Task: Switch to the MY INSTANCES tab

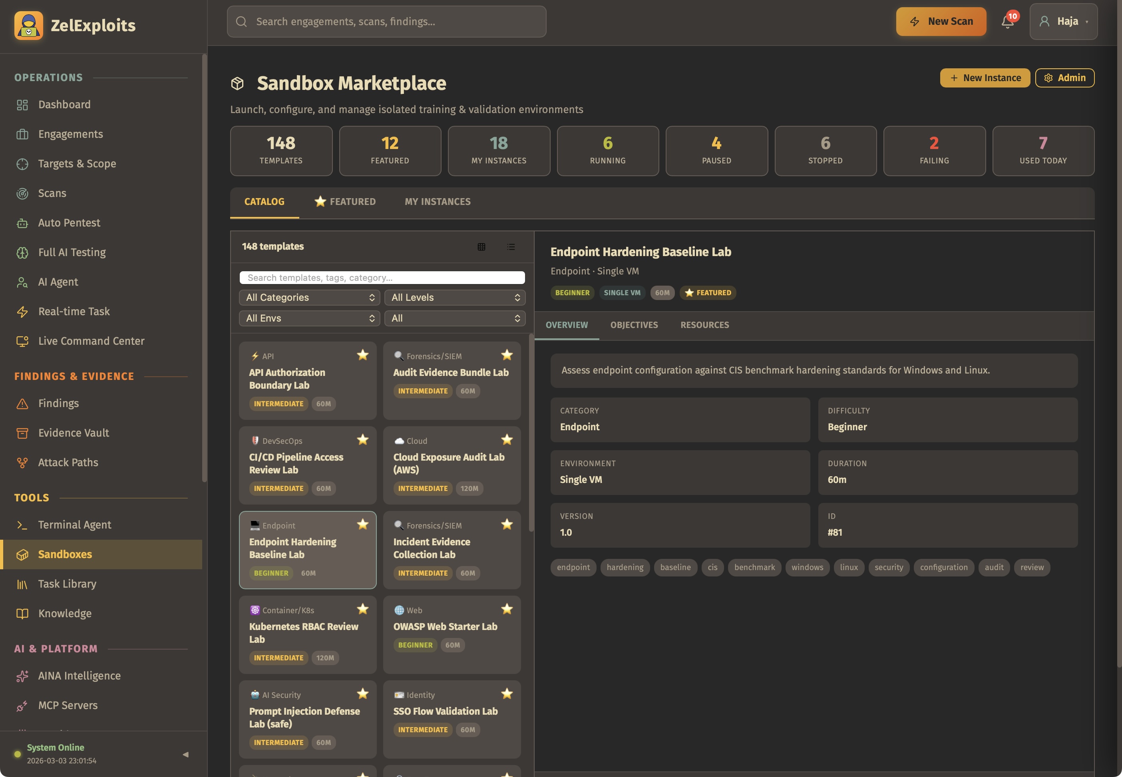Action: tap(437, 202)
